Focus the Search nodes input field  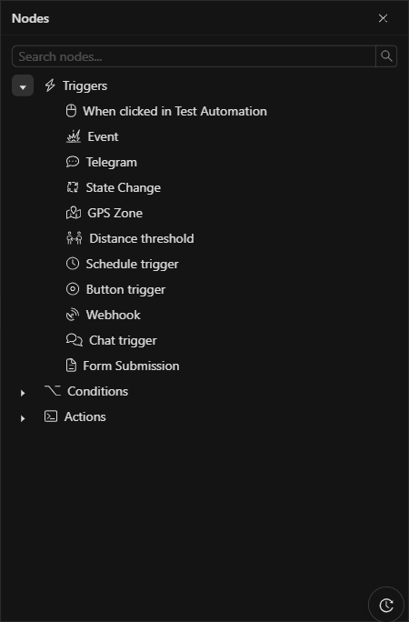[x=195, y=56]
